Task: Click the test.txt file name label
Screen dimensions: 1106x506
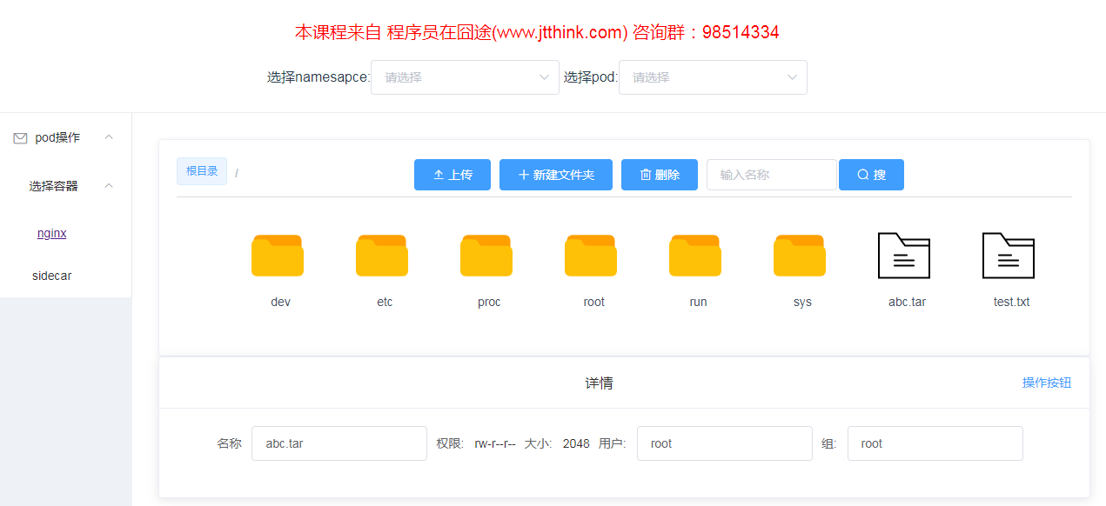Action: (1011, 303)
